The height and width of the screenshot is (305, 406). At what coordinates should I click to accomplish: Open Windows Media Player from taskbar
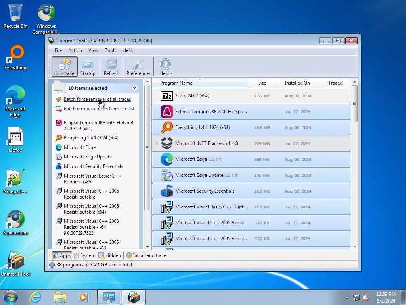tap(84, 297)
